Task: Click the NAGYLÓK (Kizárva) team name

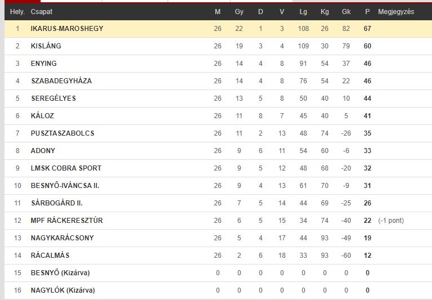Action: (x=63, y=290)
